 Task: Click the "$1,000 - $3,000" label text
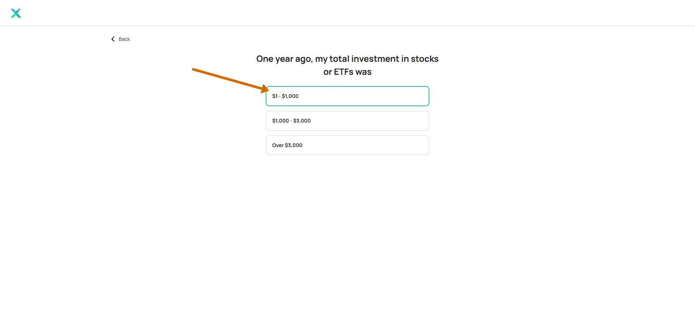click(x=291, y=121)
